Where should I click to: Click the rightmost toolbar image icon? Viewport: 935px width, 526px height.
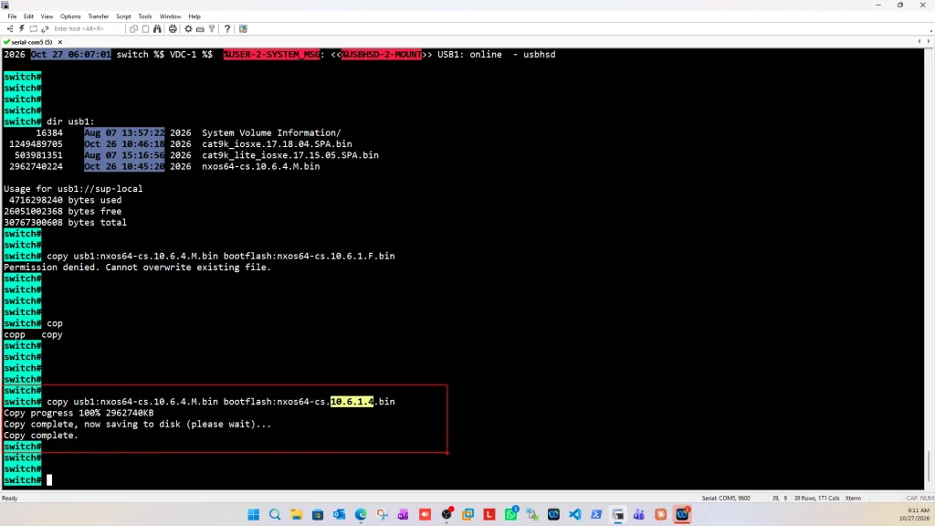[243, 28]
